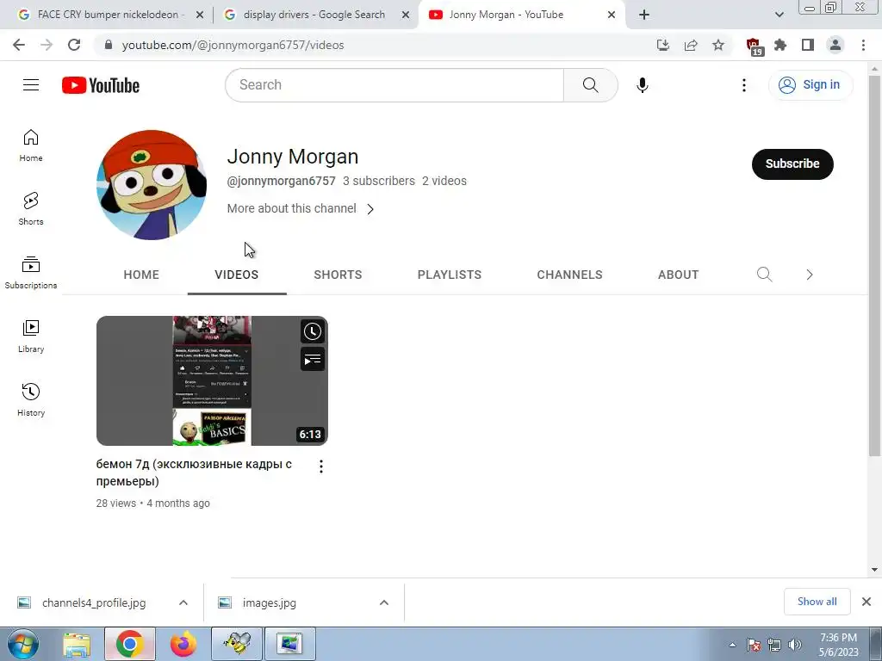This screenshot has width=882, height=661.
Task: Reload the page
Action: coord(74,45)
